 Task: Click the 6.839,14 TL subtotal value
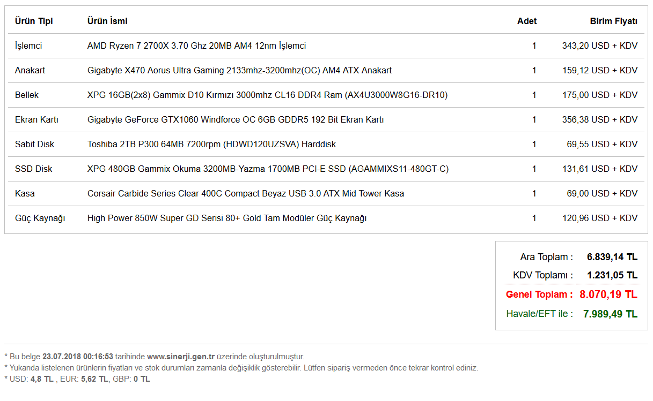pos(612,257)
